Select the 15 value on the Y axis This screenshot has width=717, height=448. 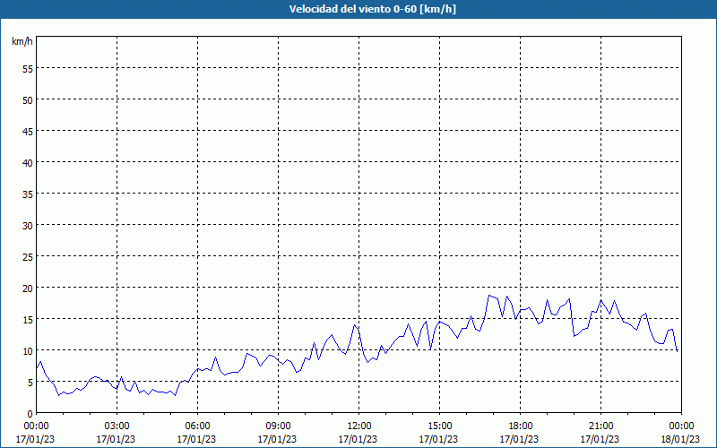28,320
